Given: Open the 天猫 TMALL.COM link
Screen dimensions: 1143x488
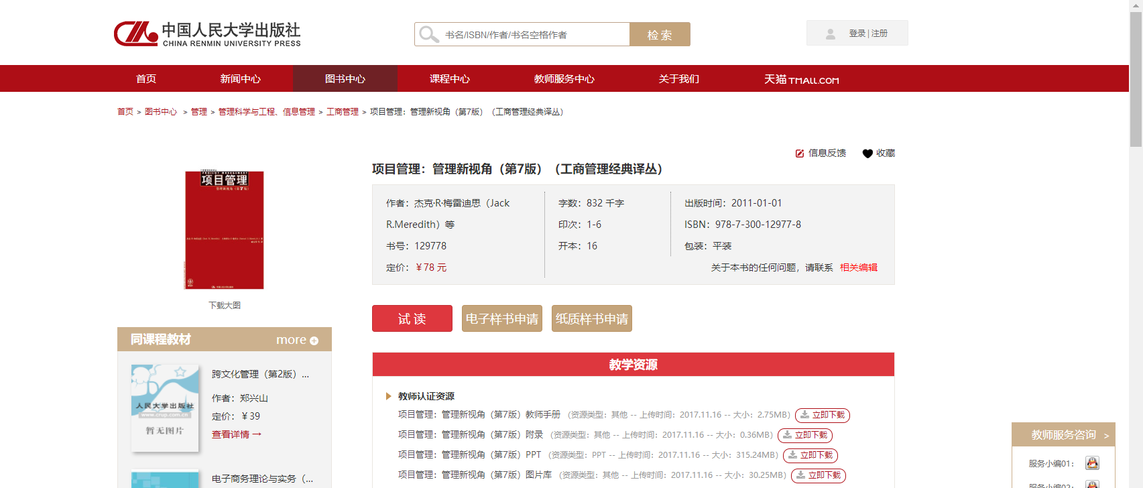Looking at the screenshot, I should pos(802,79).
